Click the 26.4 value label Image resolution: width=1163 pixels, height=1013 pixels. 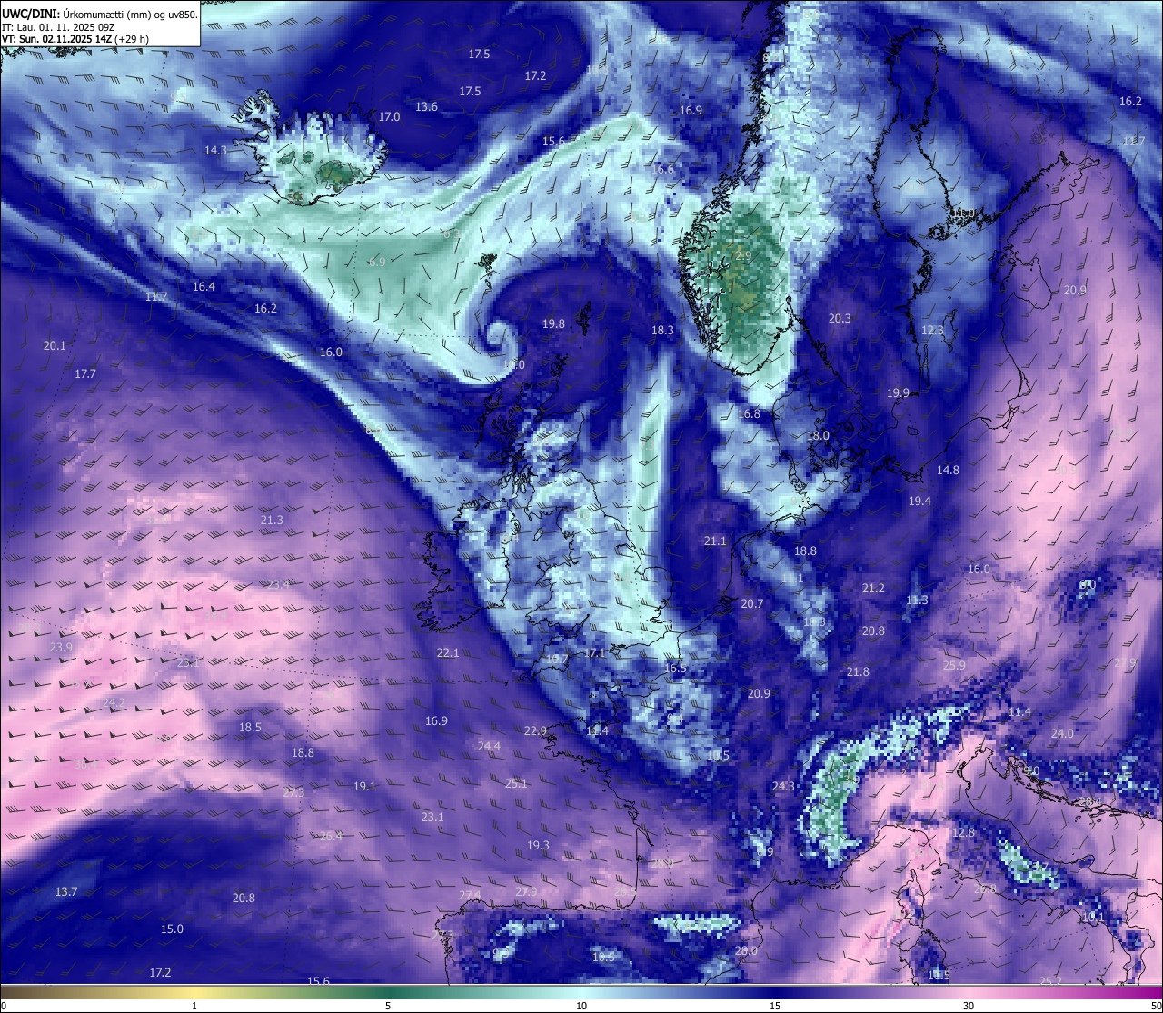pyautogui.click(x=331, y=837)
